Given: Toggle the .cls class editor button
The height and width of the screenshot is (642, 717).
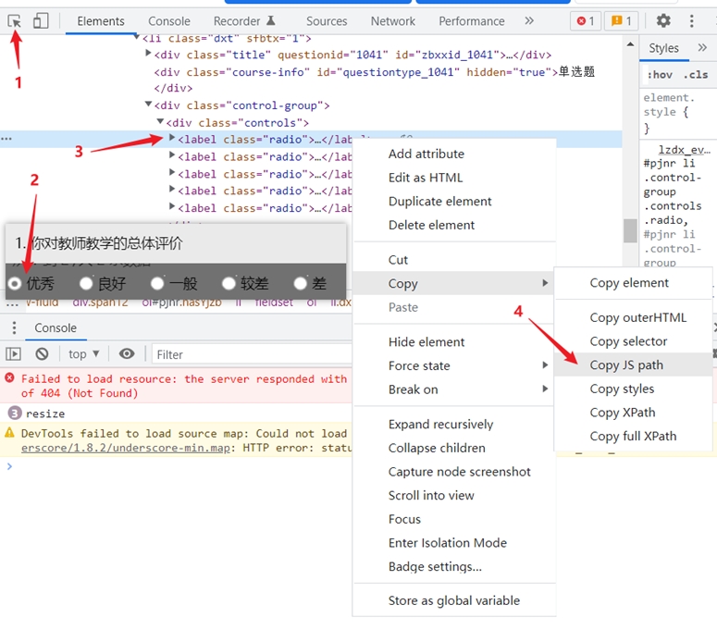Looking at the screenshot, I should pos(696,75).
